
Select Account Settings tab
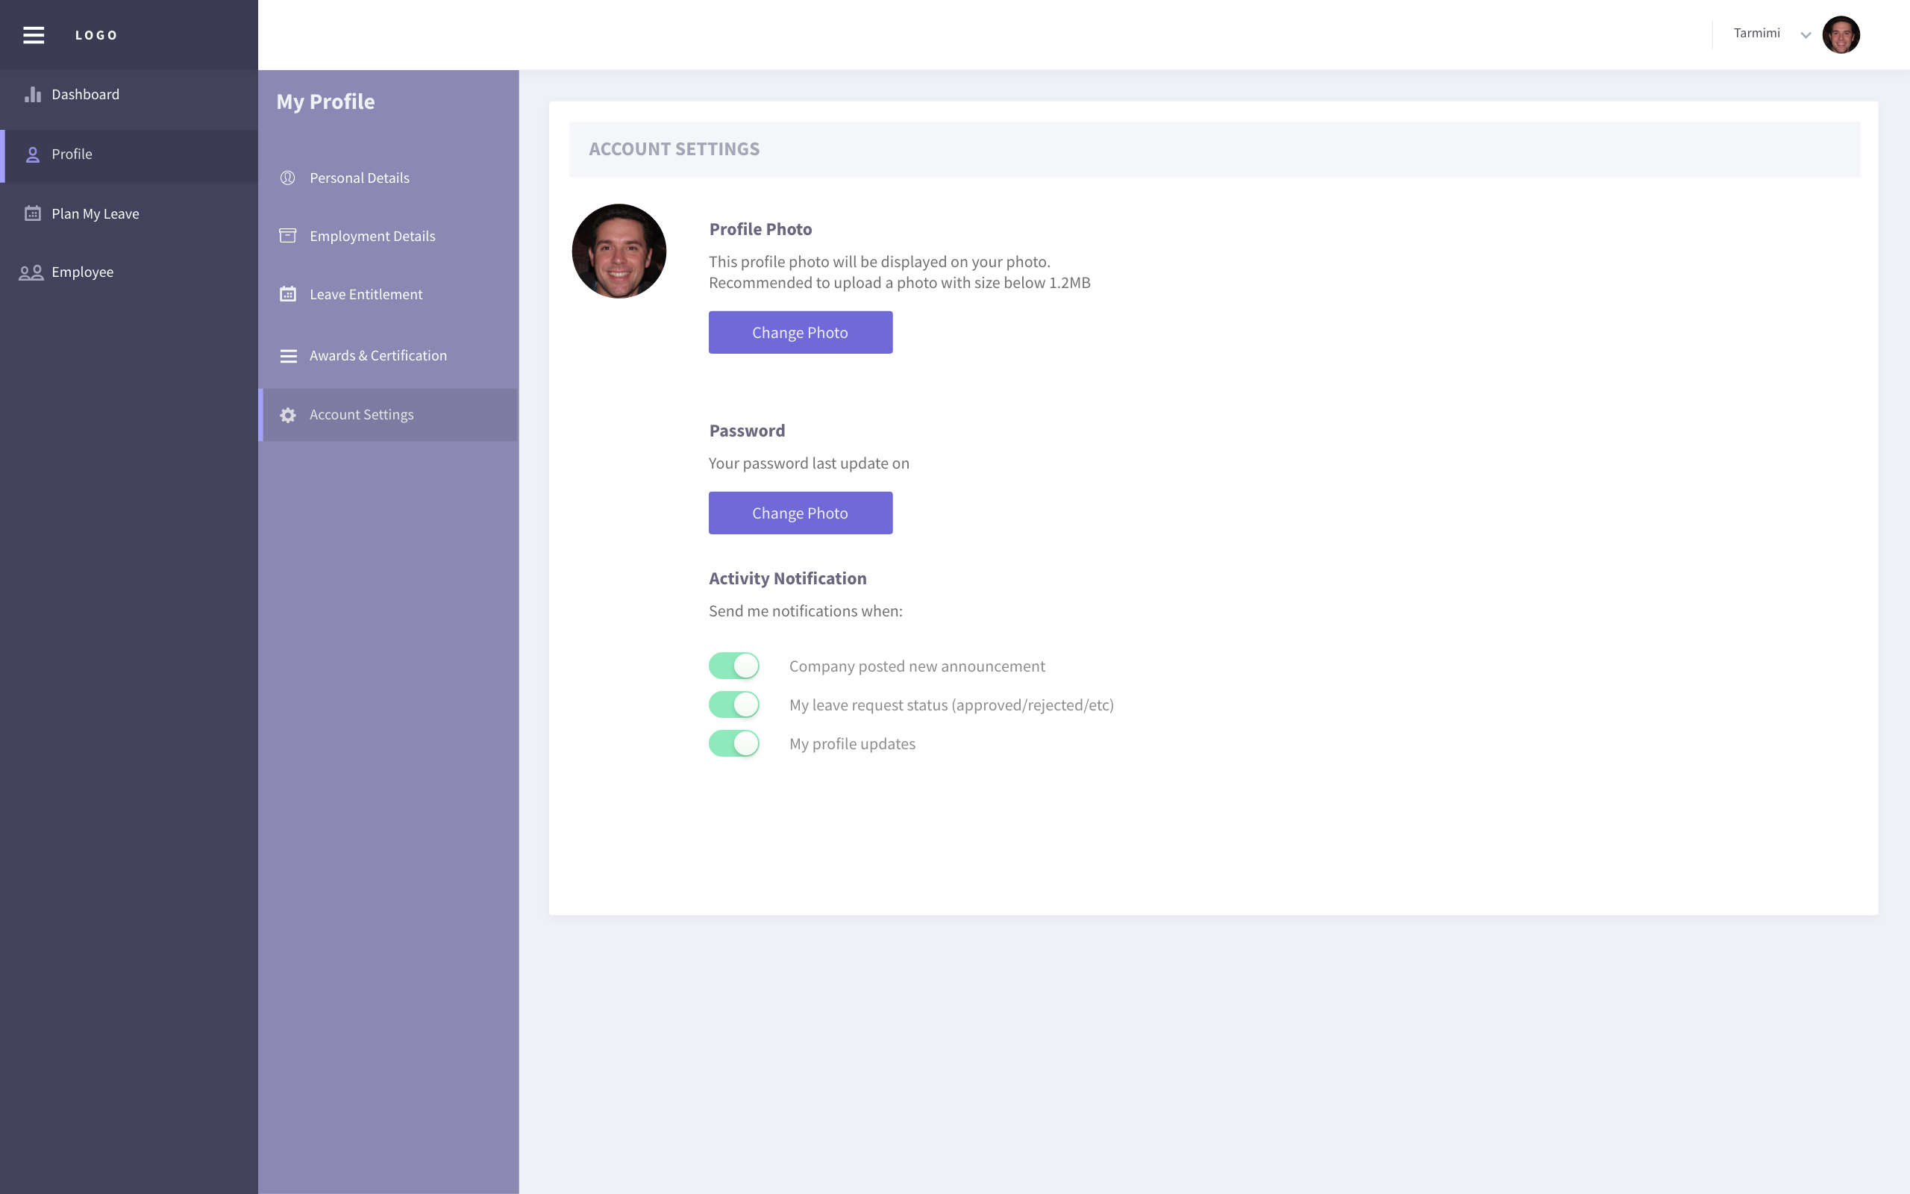pos(388,415)
